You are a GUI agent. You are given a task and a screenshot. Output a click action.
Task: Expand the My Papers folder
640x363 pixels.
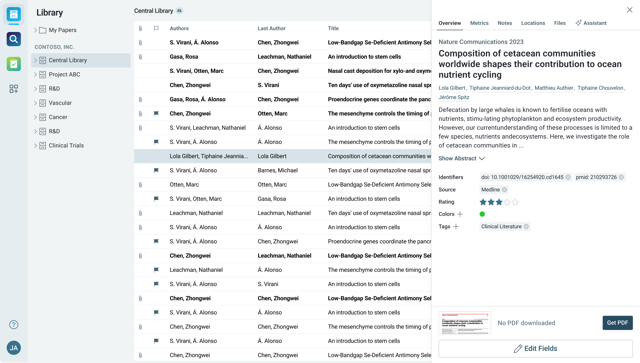click(x=36, y=30)
